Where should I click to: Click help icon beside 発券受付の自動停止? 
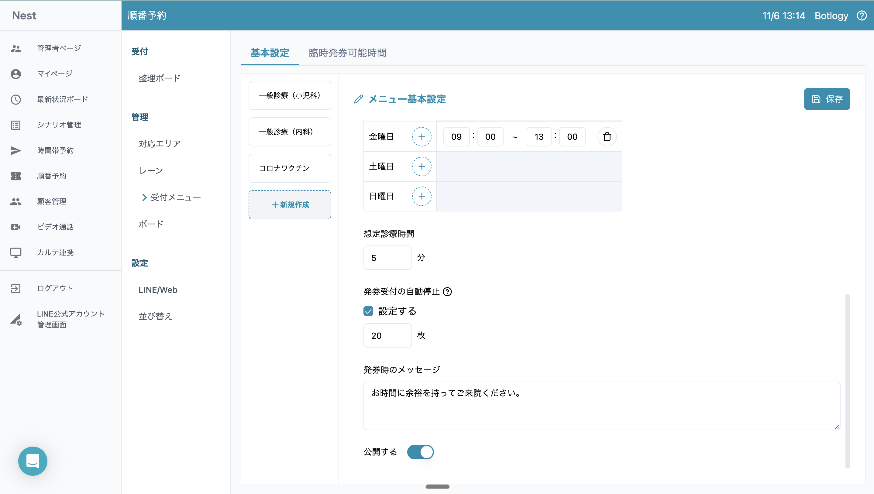point(448,291)
